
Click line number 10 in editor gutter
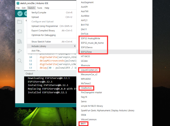[x=31, y=57]
